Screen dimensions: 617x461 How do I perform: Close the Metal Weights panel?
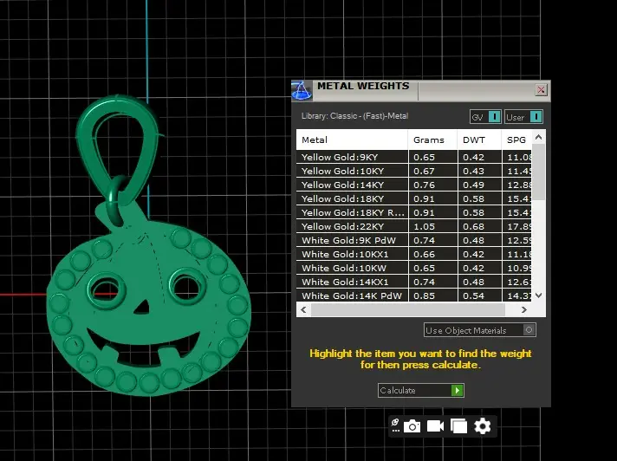[x=541, y=89]
